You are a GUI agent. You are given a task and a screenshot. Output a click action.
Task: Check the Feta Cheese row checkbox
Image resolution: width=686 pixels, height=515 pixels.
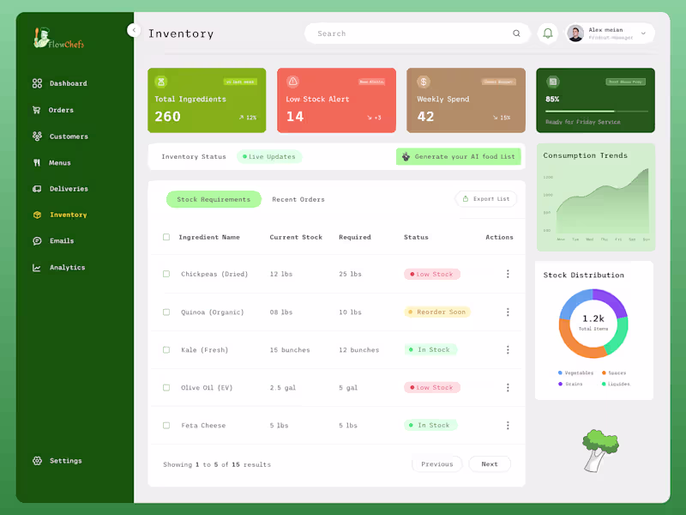[x=166, y=425]
